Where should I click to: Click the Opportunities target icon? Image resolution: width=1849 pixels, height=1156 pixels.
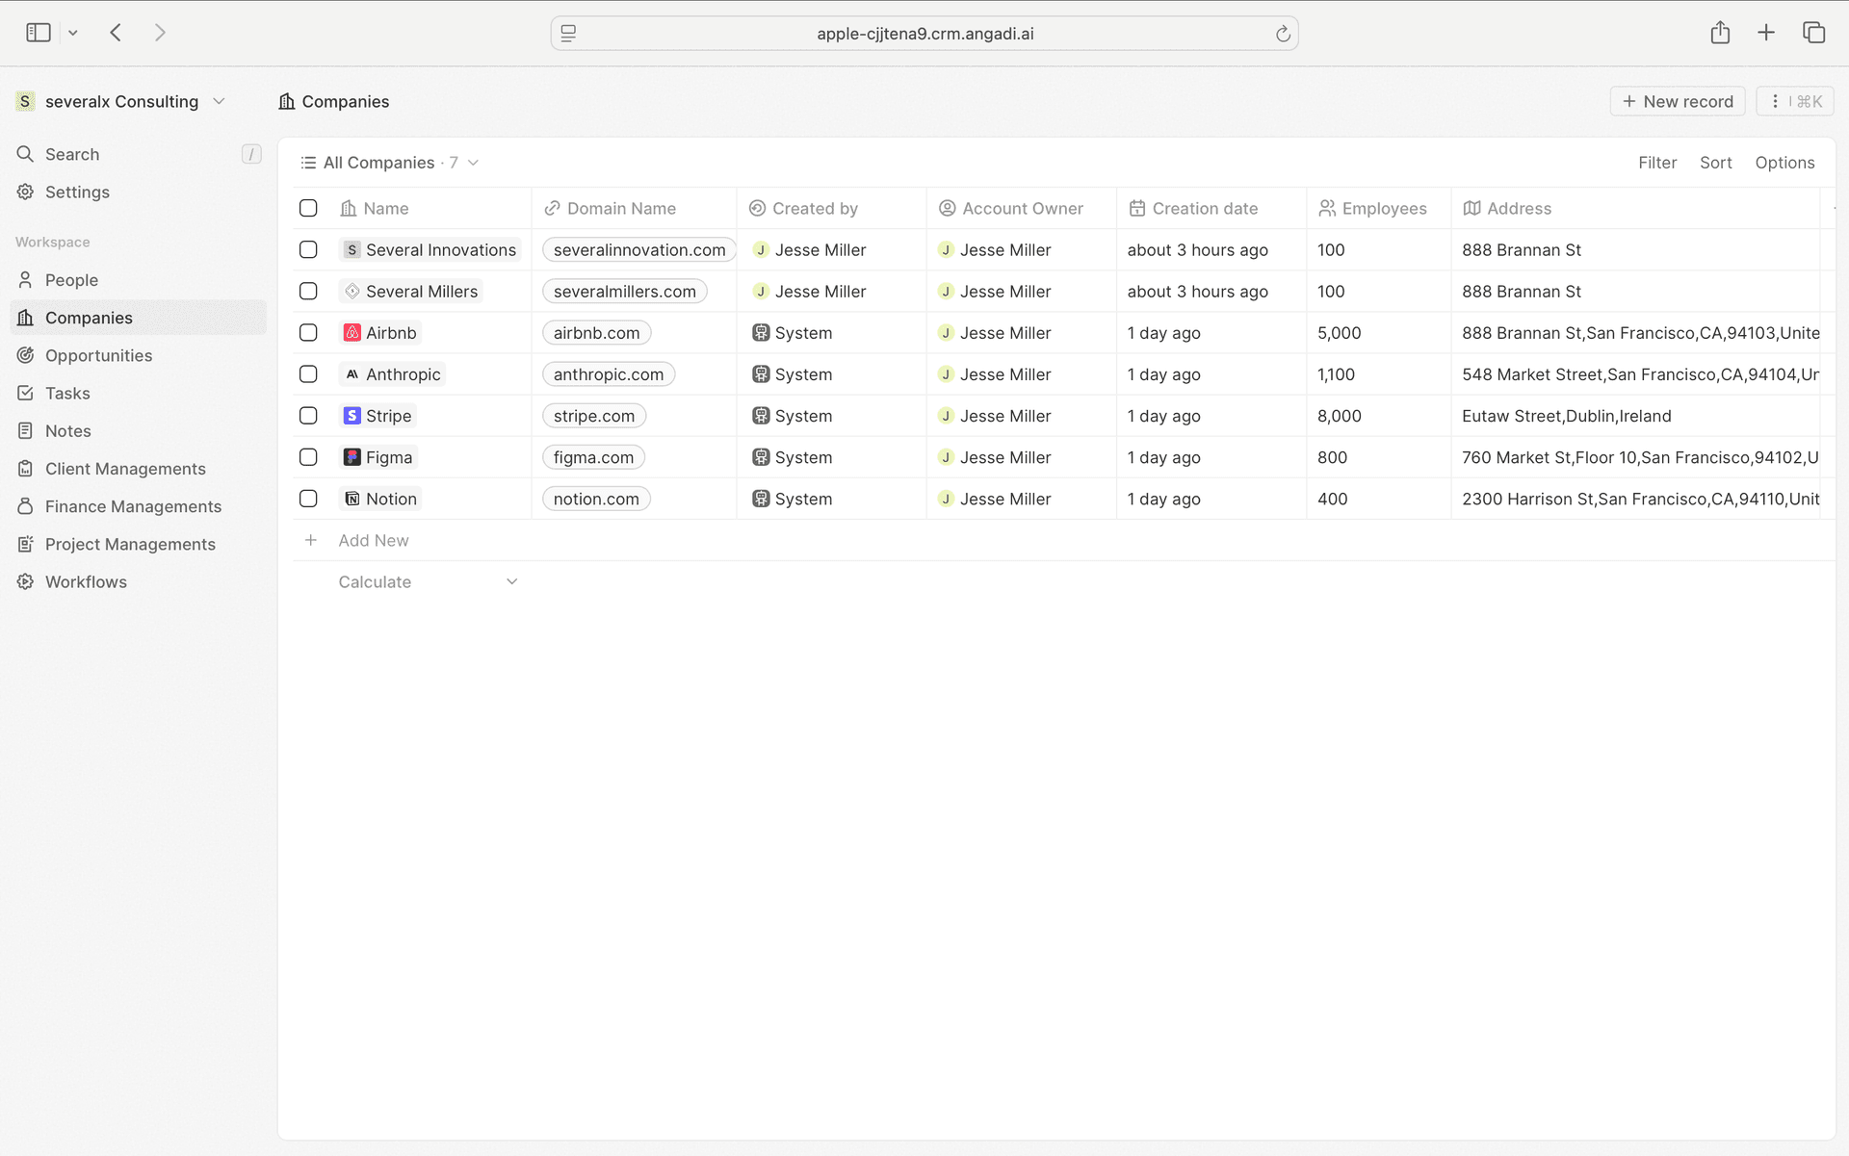25,355
